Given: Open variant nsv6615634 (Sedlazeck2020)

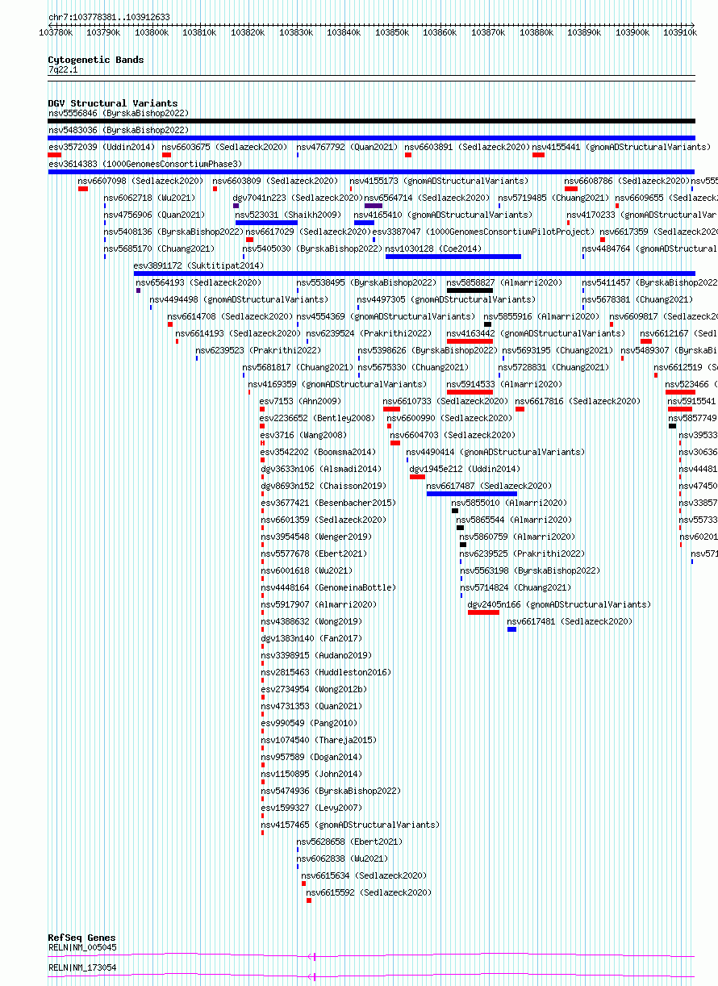Looking at the screenshot, I should (364, 875).
